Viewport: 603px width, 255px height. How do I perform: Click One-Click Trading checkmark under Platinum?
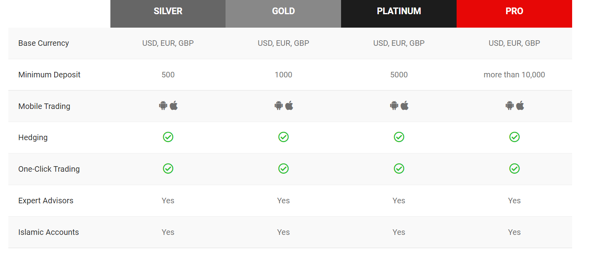(399, 169)
